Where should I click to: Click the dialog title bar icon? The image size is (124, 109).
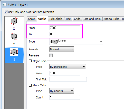tap(4, 5)
